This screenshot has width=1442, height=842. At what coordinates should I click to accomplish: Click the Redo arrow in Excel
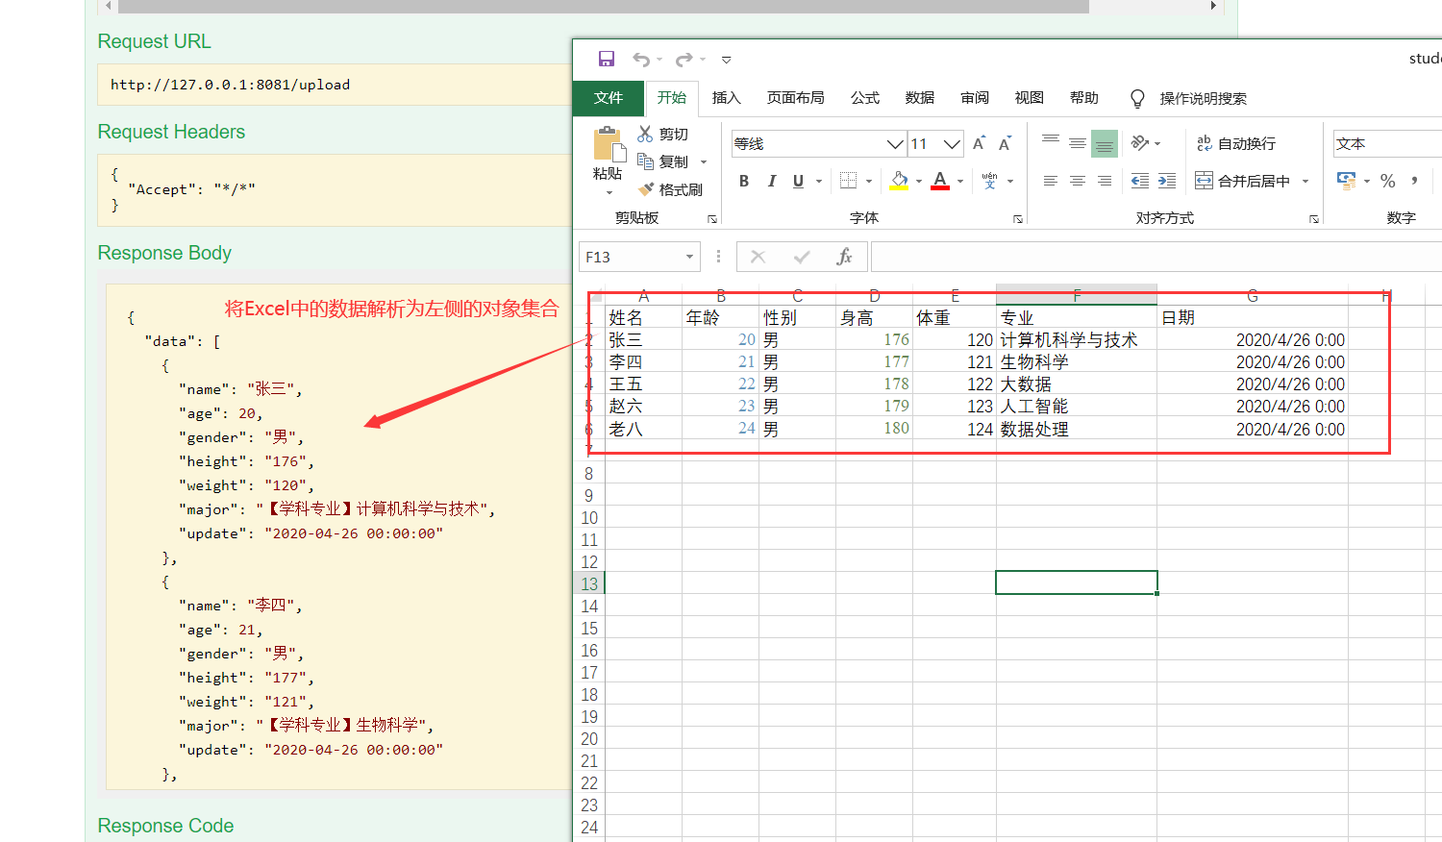point(684,60)
